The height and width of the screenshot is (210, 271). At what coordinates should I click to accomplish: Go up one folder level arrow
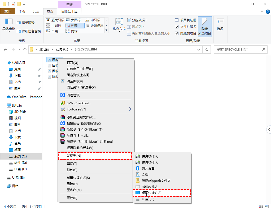point(25,49)
